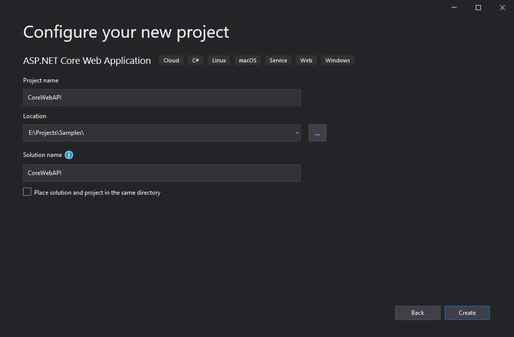The width and height of the screenshot is (514, 337).
Task: Click the Solution name info icon
Action: coord(69,155)
